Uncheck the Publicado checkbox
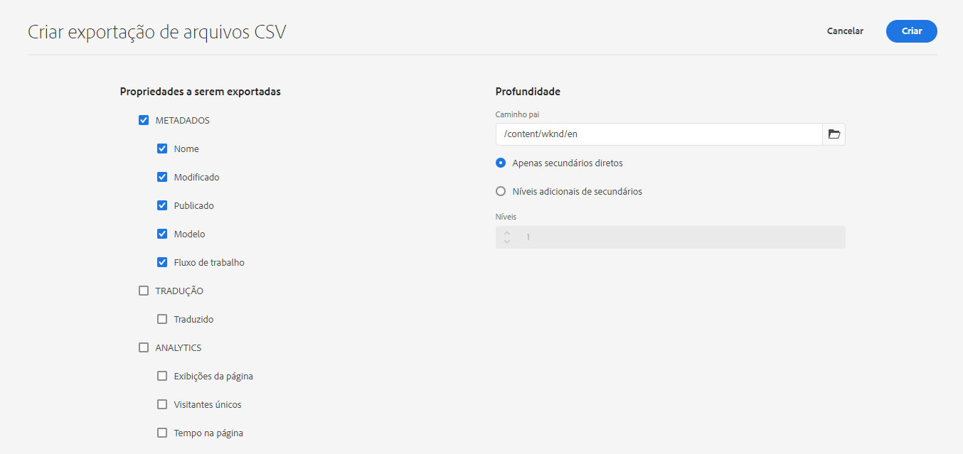Viewport: 963px width, 454px height. point(162,205)
